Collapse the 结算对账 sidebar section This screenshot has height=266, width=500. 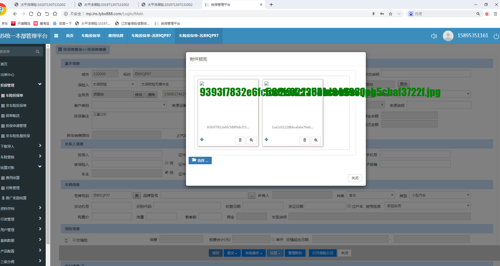(40, 167)
